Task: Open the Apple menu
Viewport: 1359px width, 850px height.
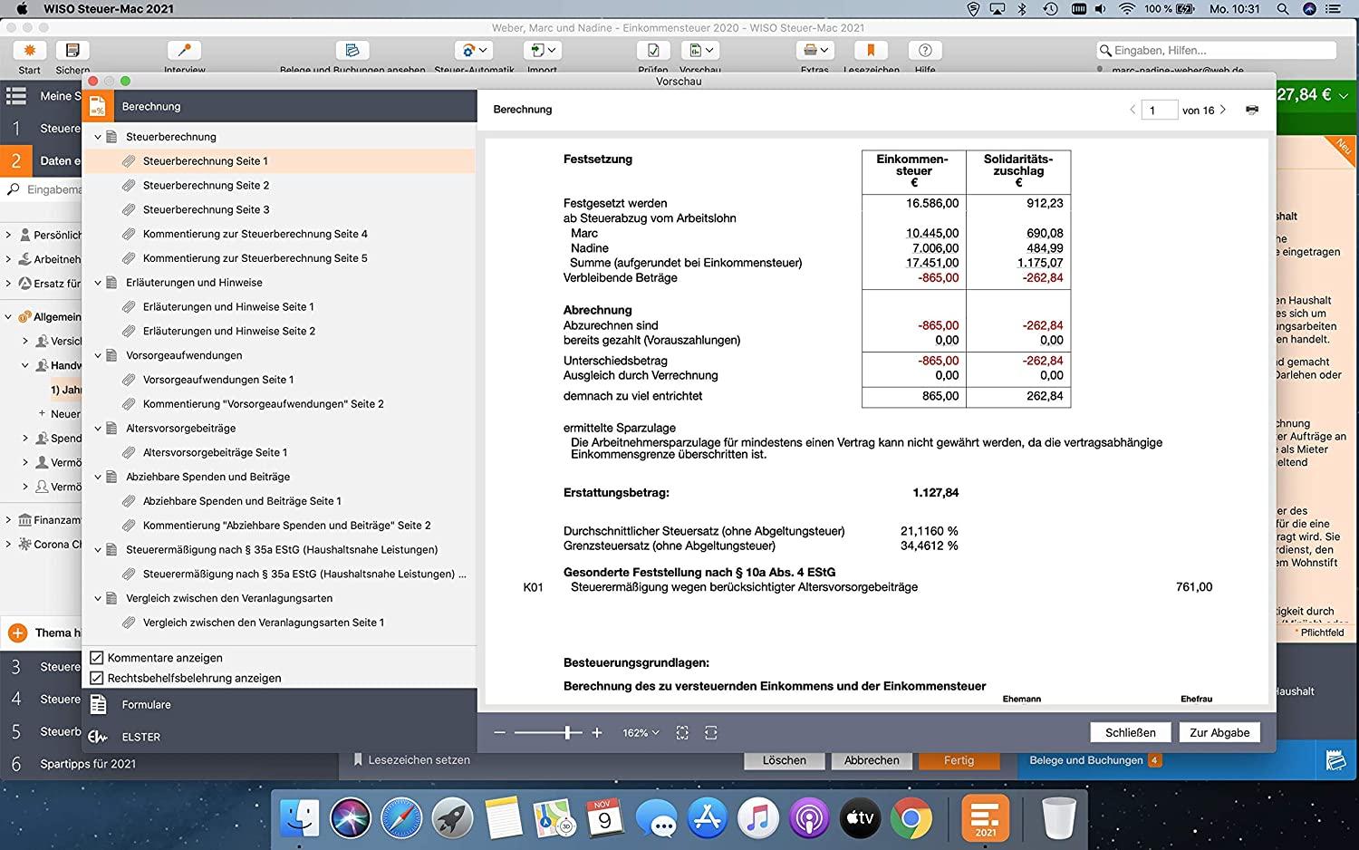Action: point(23,9)
